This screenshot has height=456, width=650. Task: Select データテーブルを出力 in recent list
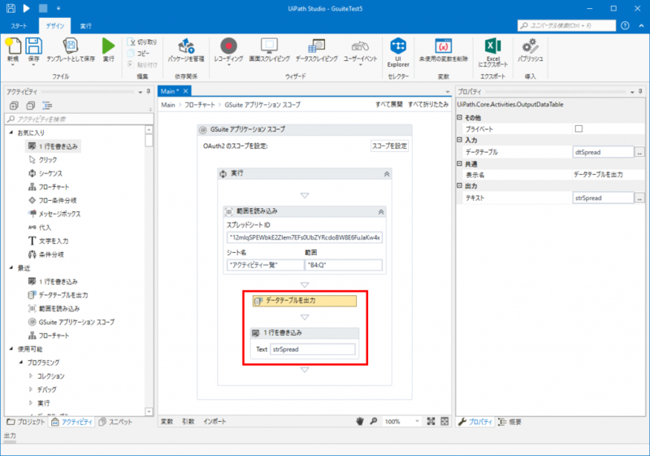58,295
